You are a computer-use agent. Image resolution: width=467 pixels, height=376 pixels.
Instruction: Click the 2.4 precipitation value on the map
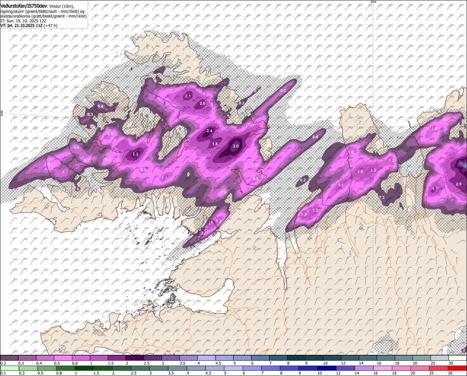pyautogui.click(x=209, y=131)
